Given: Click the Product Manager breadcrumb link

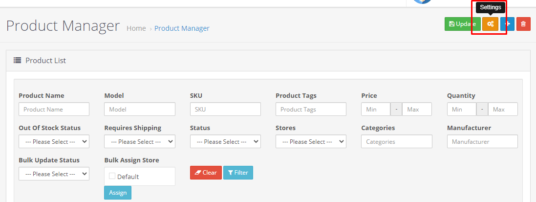Looking at the screenshot, I should coord(182,28).
